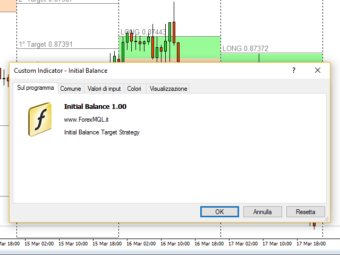Click the 15 Mar 02:00 time label

click(x=39, y=244)
